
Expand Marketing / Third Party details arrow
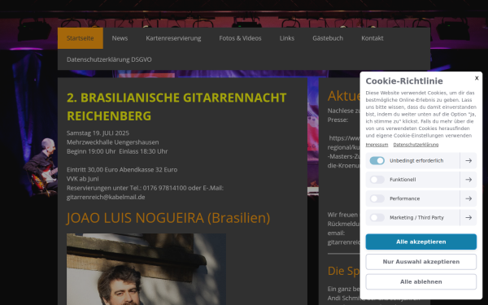coord(468,217)
